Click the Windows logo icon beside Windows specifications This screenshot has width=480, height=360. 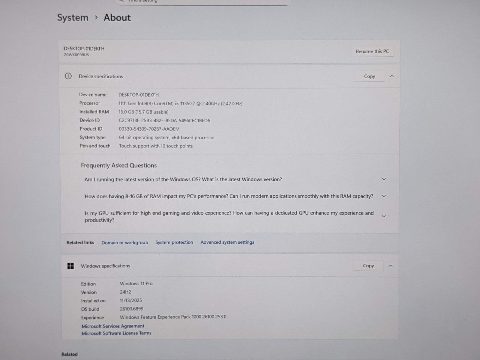[70, 266]
